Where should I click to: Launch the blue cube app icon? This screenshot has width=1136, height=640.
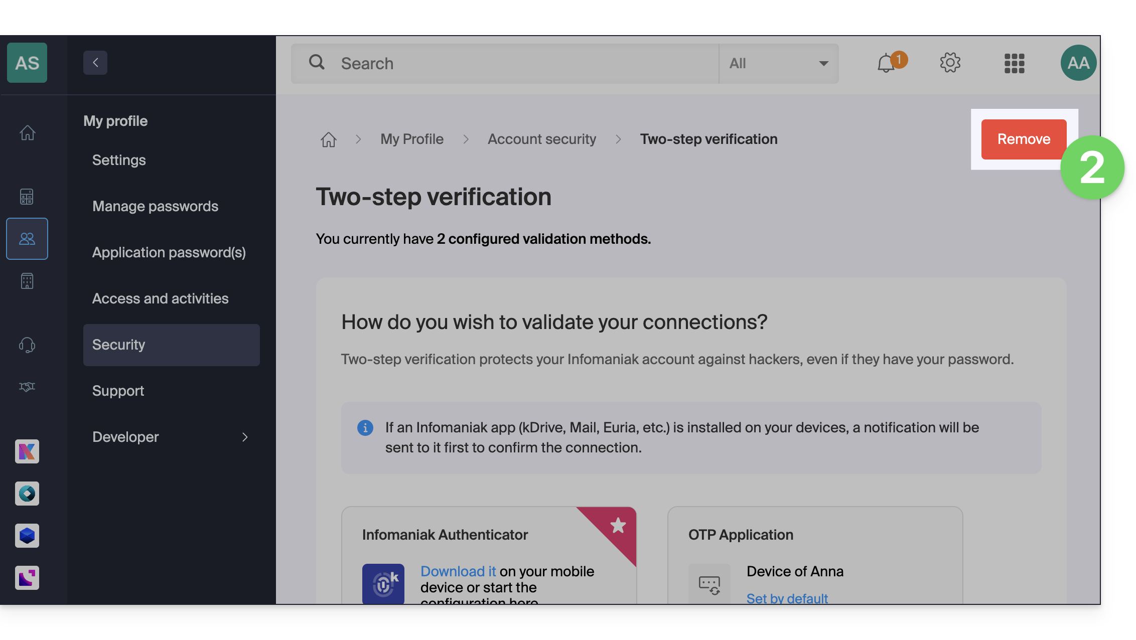pos(27,536)
